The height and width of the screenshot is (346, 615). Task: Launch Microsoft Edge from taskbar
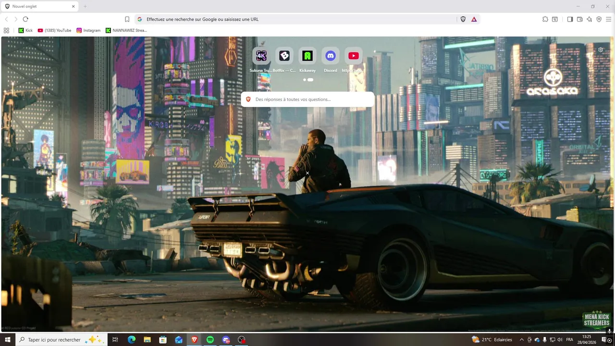coord(132,340)
